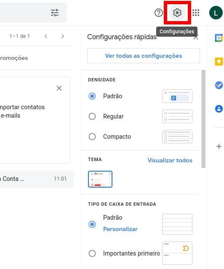The image size is (224, 269).
Task: Open Visualizar todos themes link
Action: click(x=170, y=160)
